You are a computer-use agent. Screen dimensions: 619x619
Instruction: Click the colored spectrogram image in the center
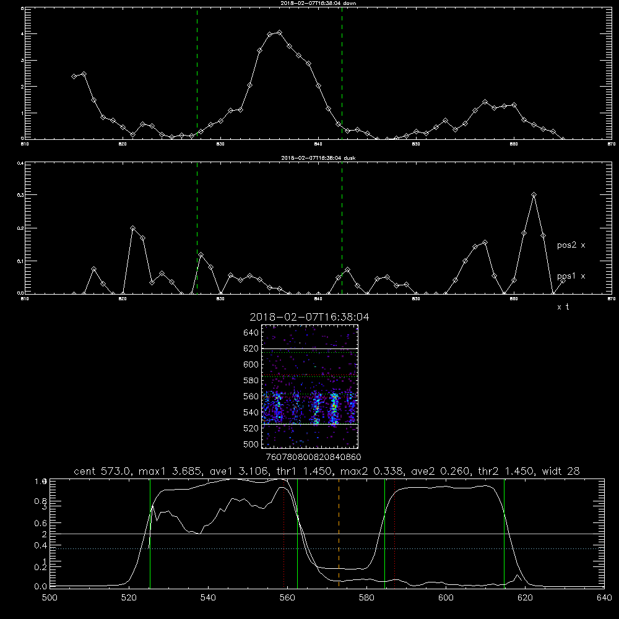310,386
